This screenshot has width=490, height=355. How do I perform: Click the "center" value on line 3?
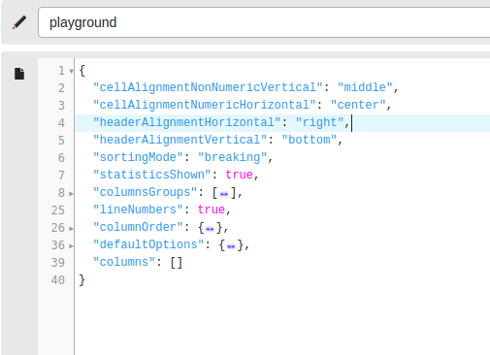[x=358, y=105]
